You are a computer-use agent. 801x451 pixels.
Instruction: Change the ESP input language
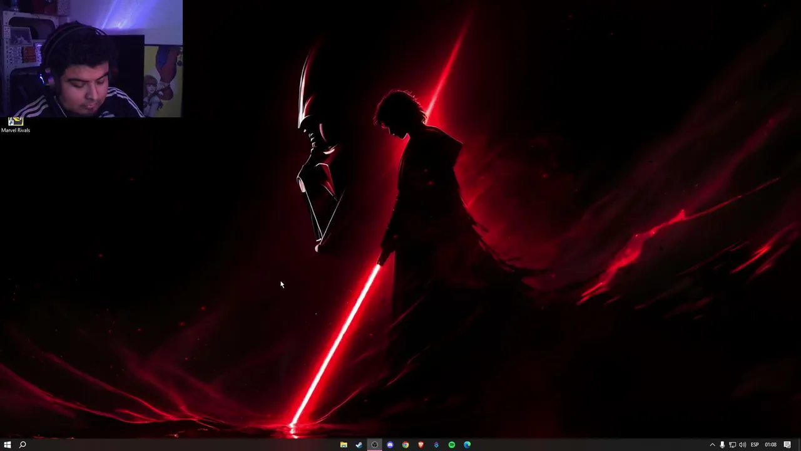(x=755, y=445)
